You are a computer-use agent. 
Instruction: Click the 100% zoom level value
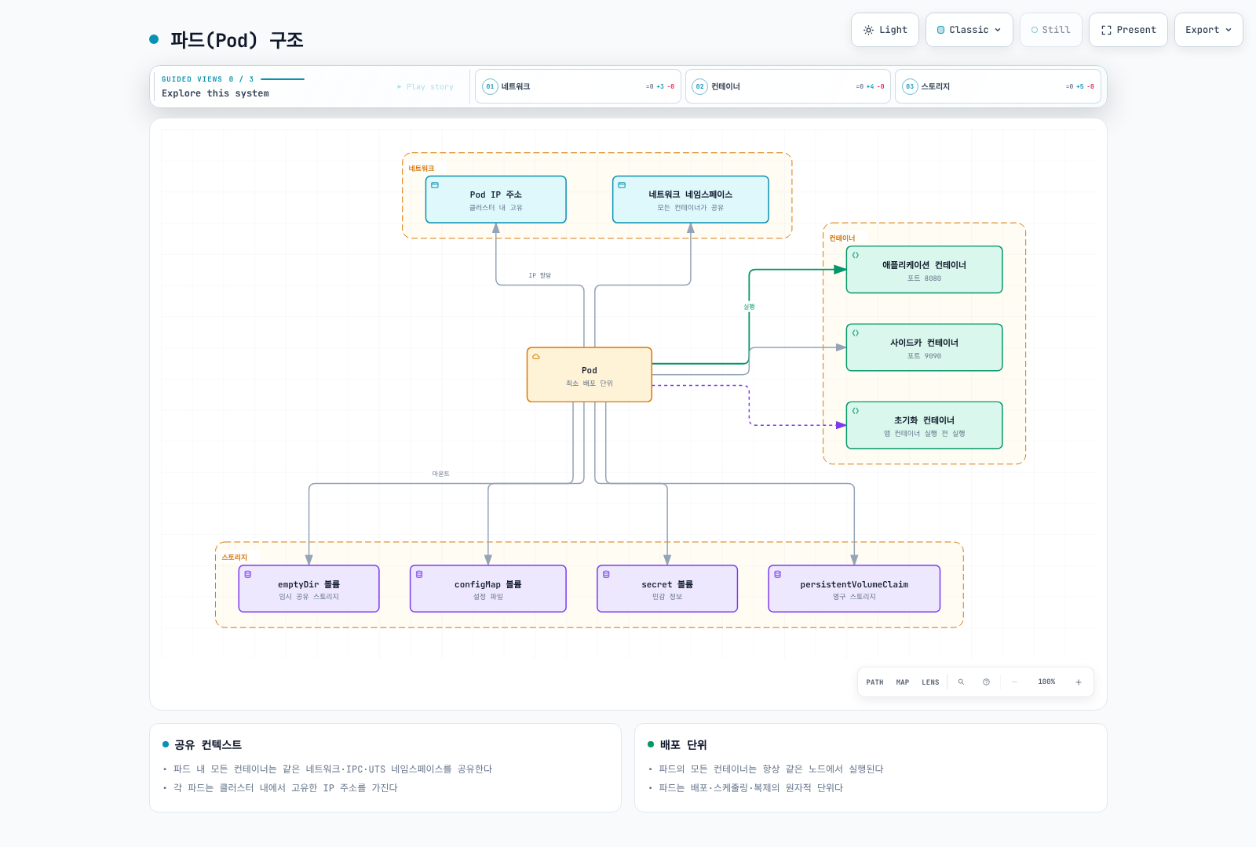(x=1046, y=682)
